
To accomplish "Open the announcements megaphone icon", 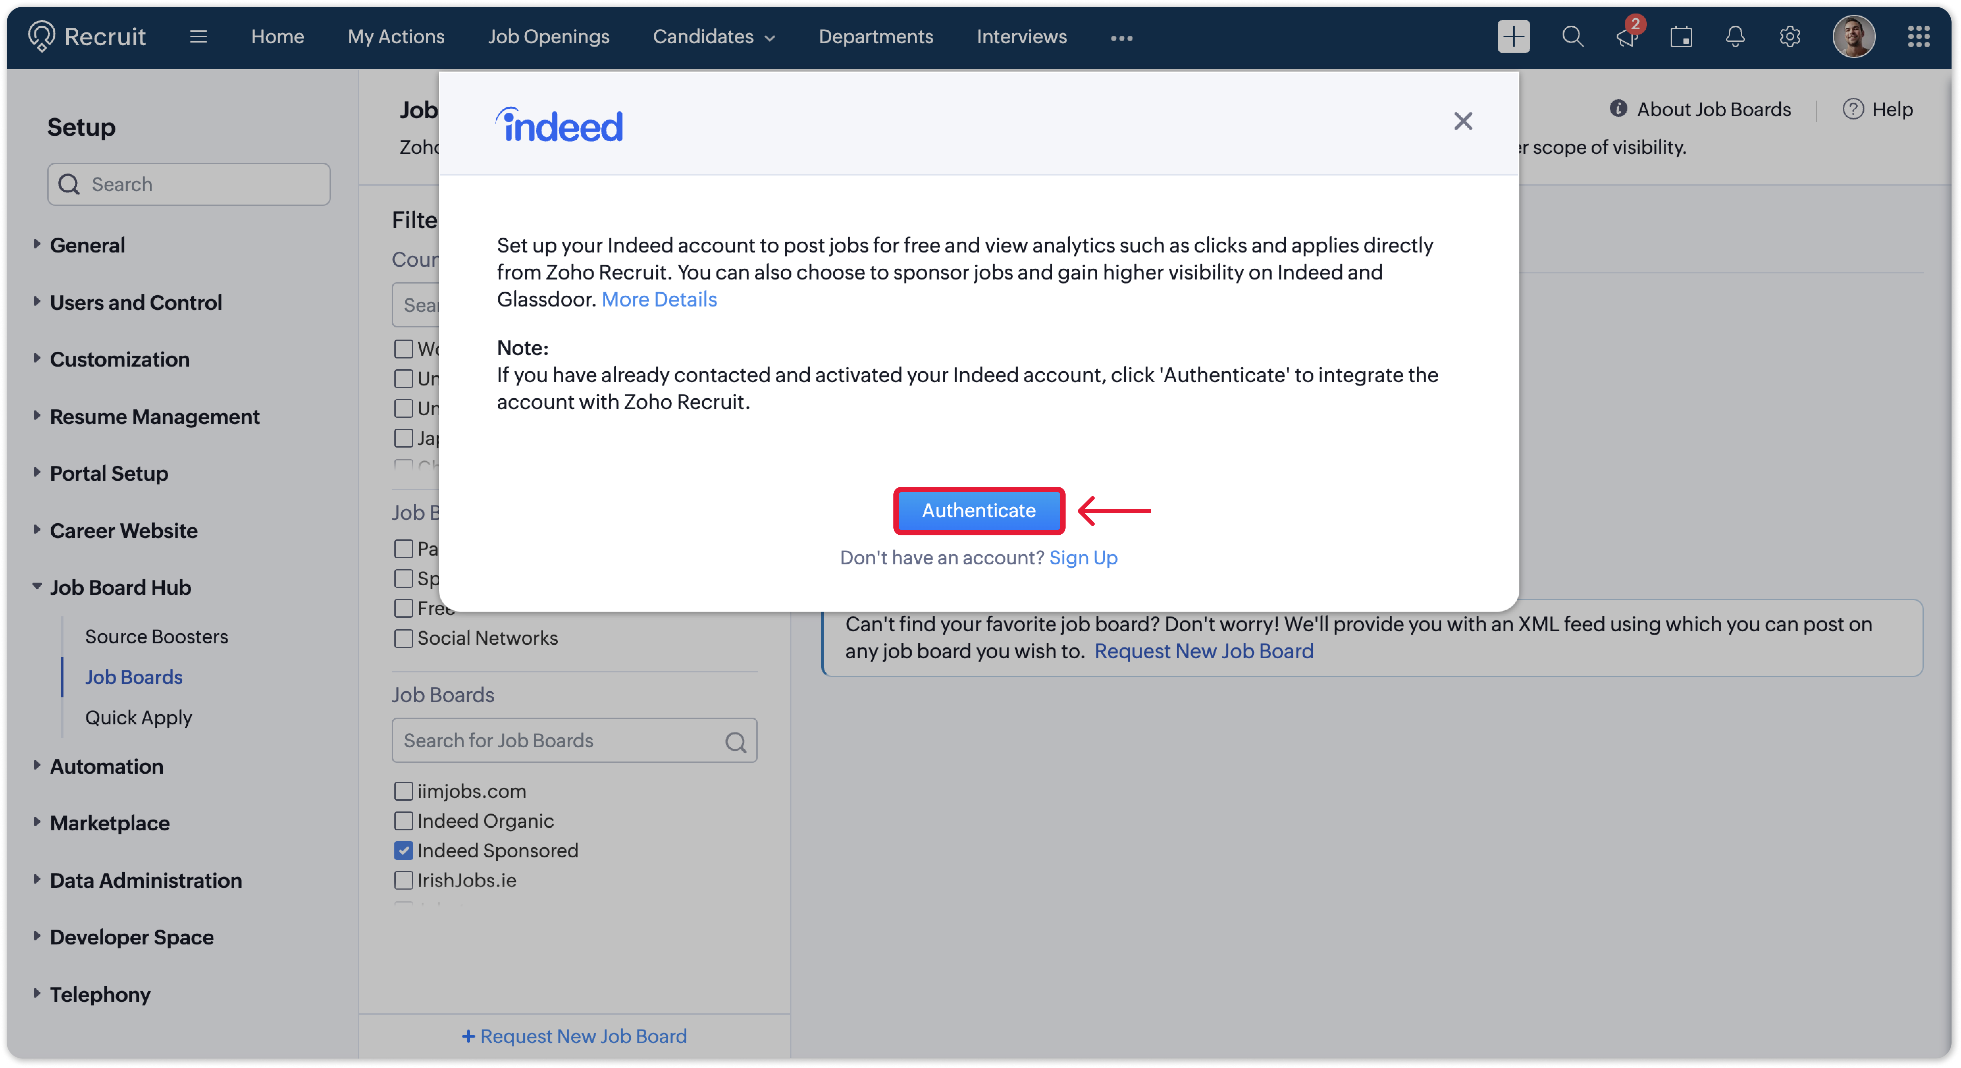I will (1627, 36).
